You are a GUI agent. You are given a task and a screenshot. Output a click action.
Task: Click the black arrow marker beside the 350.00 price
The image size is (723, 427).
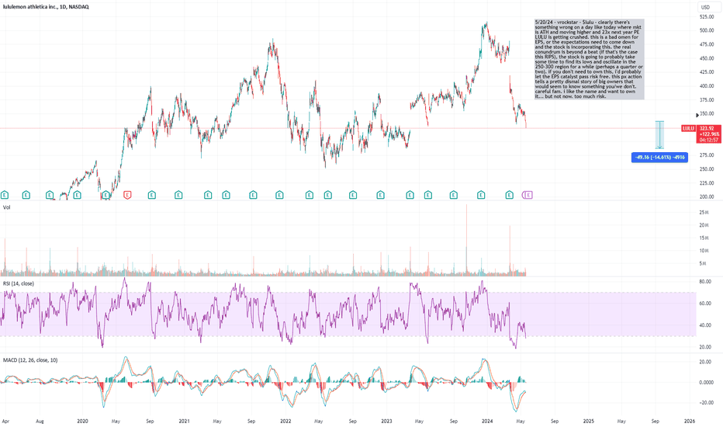(x=697, y=115)
